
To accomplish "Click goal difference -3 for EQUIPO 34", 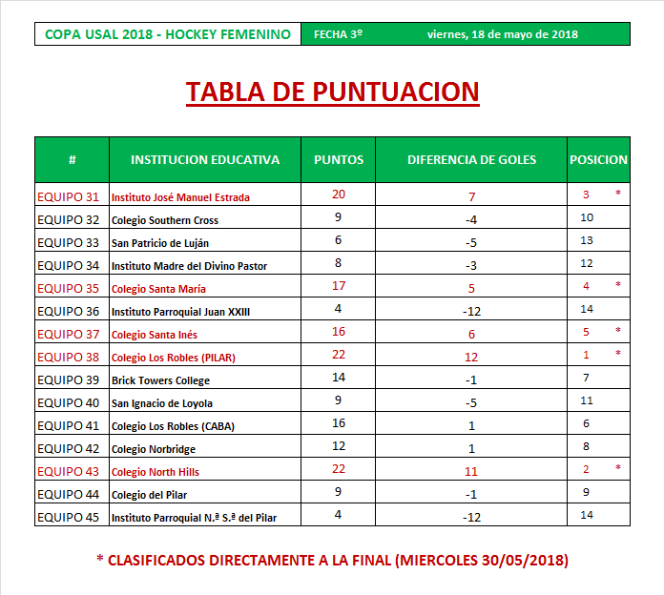I will 471,265.
